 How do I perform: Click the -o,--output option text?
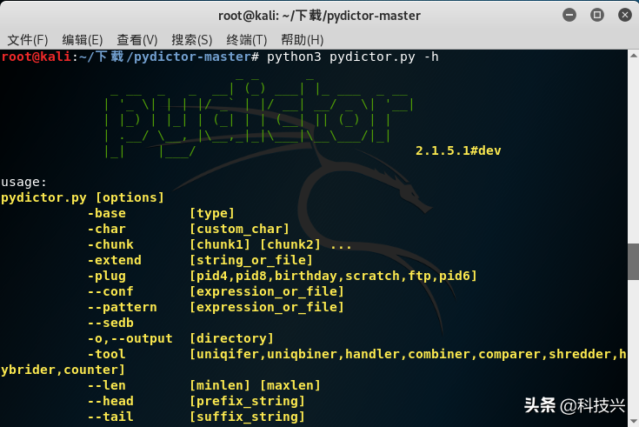130,338
